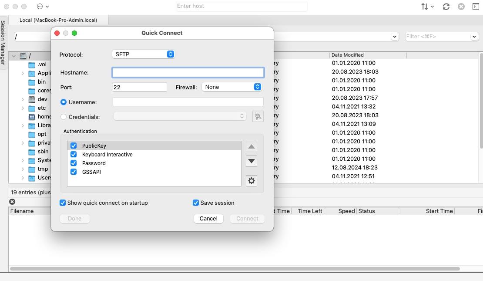Open the Session Manager side tab

click(x=3, y=42)
